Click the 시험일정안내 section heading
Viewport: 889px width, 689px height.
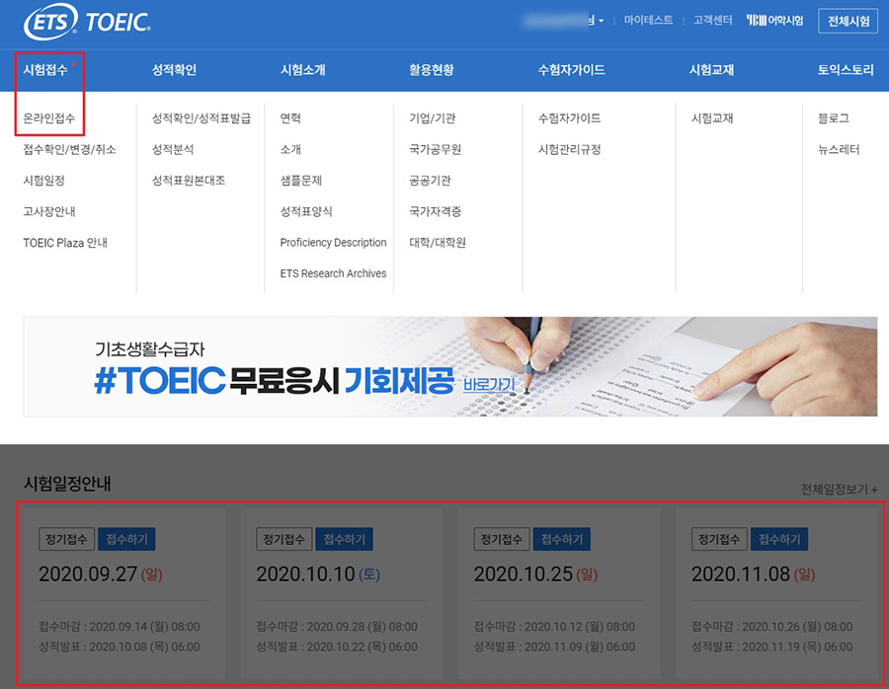[67, 484]
